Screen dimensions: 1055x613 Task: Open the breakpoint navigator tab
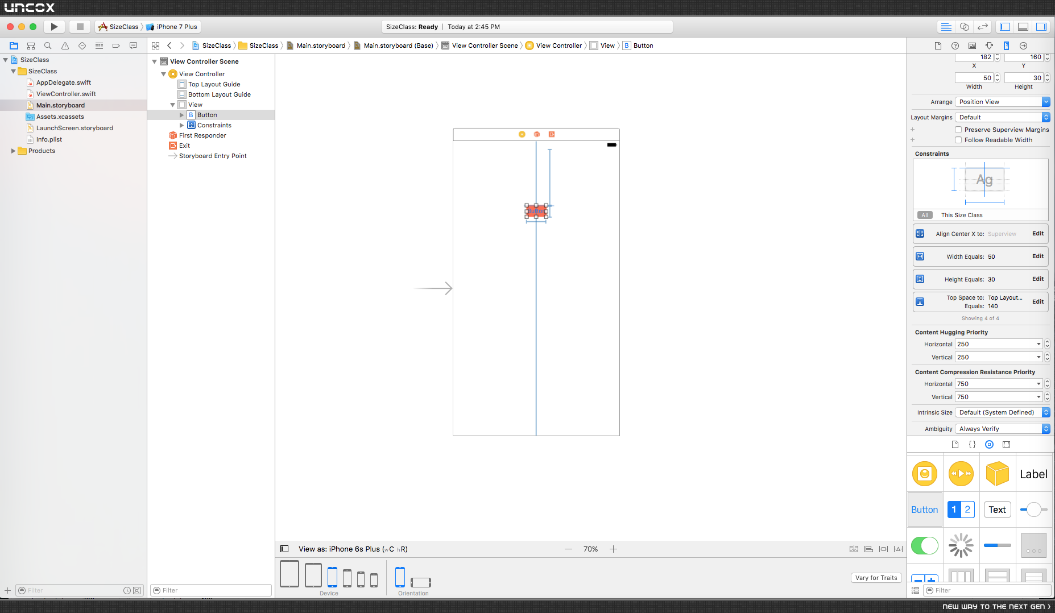click(x=116, y=45)
